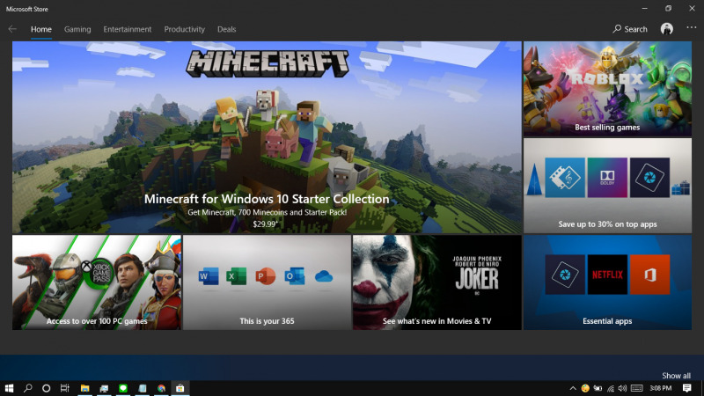Open Chrome from the taskbar

pos(161,388)
